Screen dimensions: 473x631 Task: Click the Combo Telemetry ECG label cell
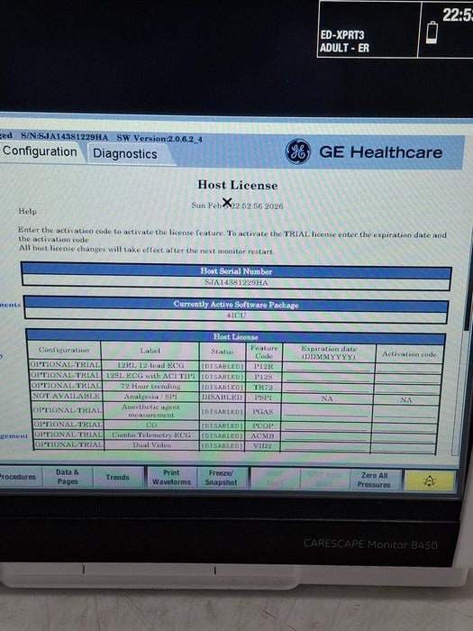click(151, 434)
